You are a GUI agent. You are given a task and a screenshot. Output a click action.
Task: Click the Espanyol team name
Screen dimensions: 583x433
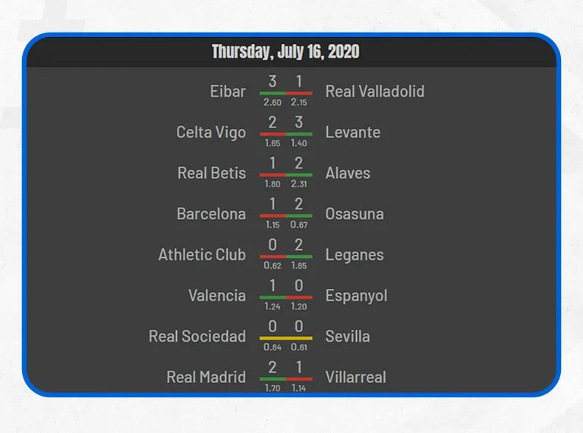click(x=356, y=297)
